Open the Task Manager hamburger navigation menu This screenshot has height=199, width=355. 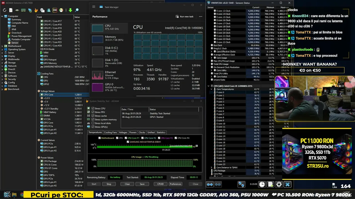(94, 7)
